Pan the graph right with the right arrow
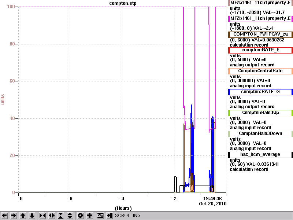The image size is (293, 220). coord(14,216)
